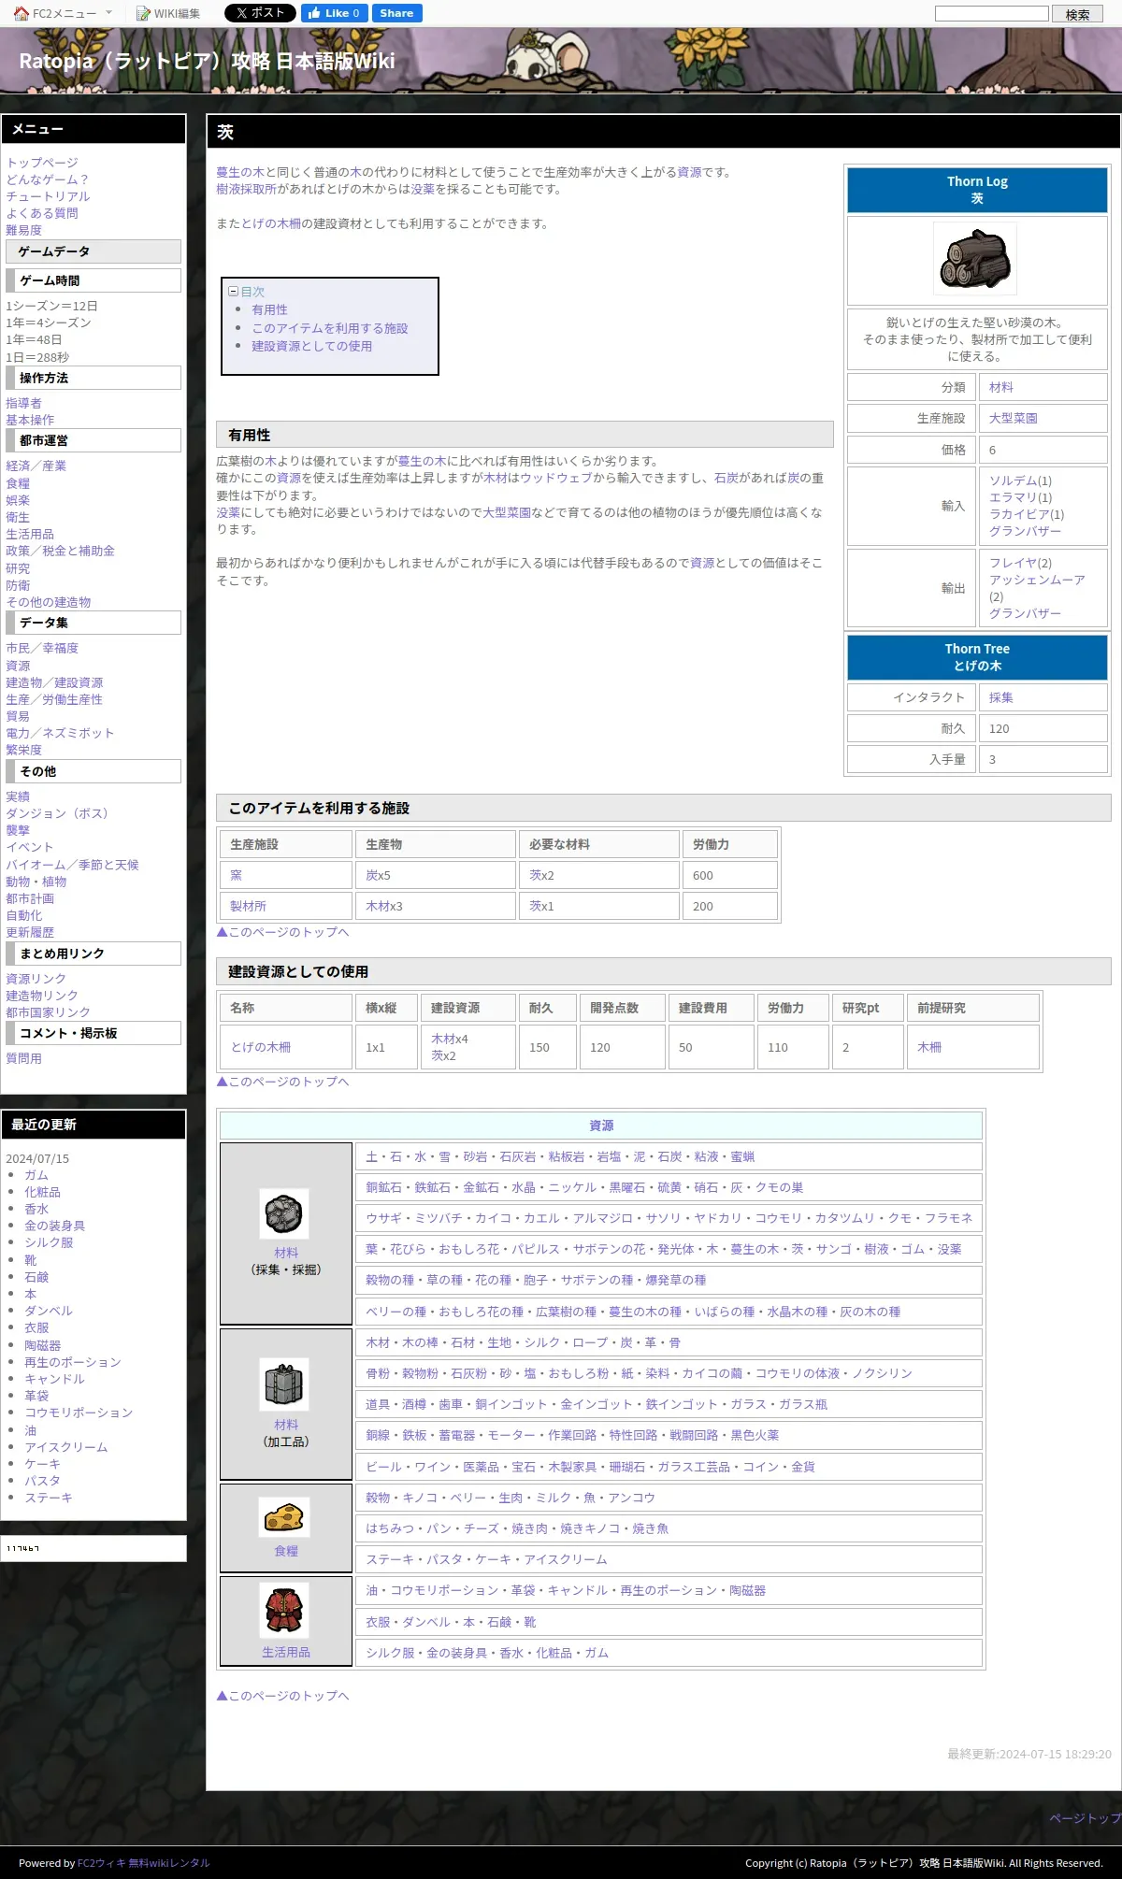Open ガム in recent updates list
The image size is (1122, 1879).
pyautogui.click(x=36, y=1175)
